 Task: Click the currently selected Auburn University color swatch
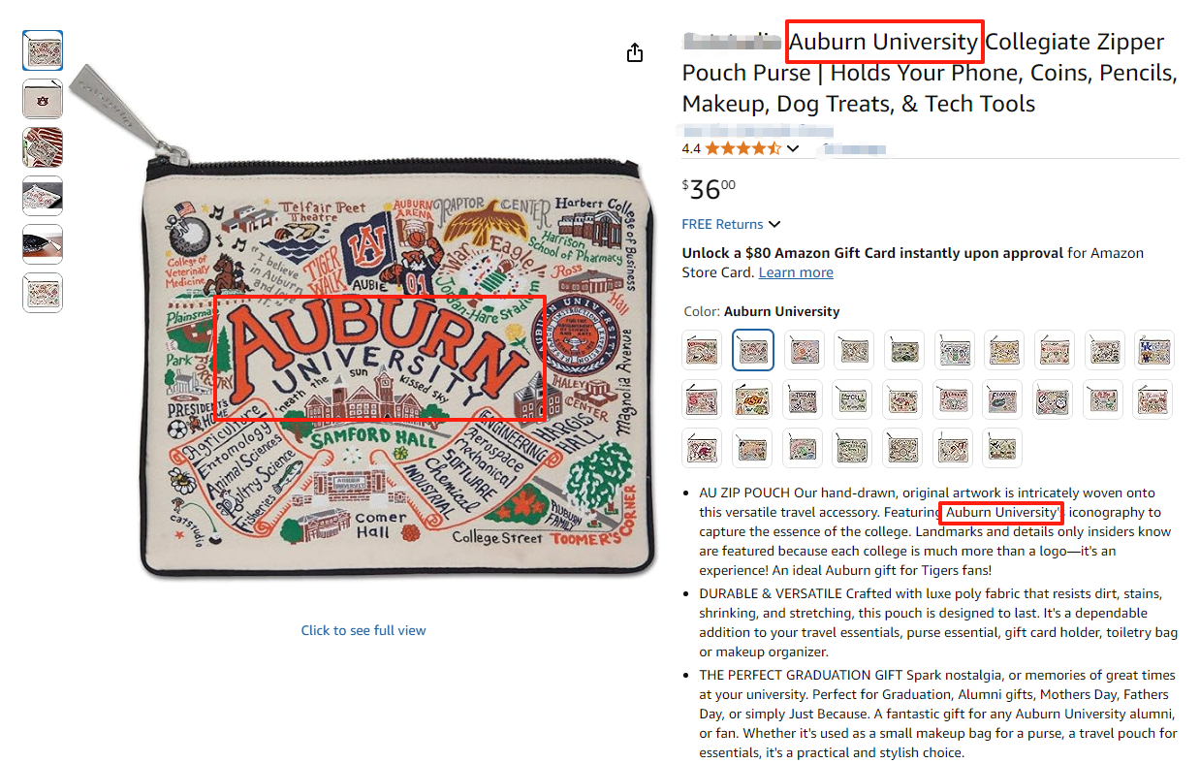coord(753,350)
